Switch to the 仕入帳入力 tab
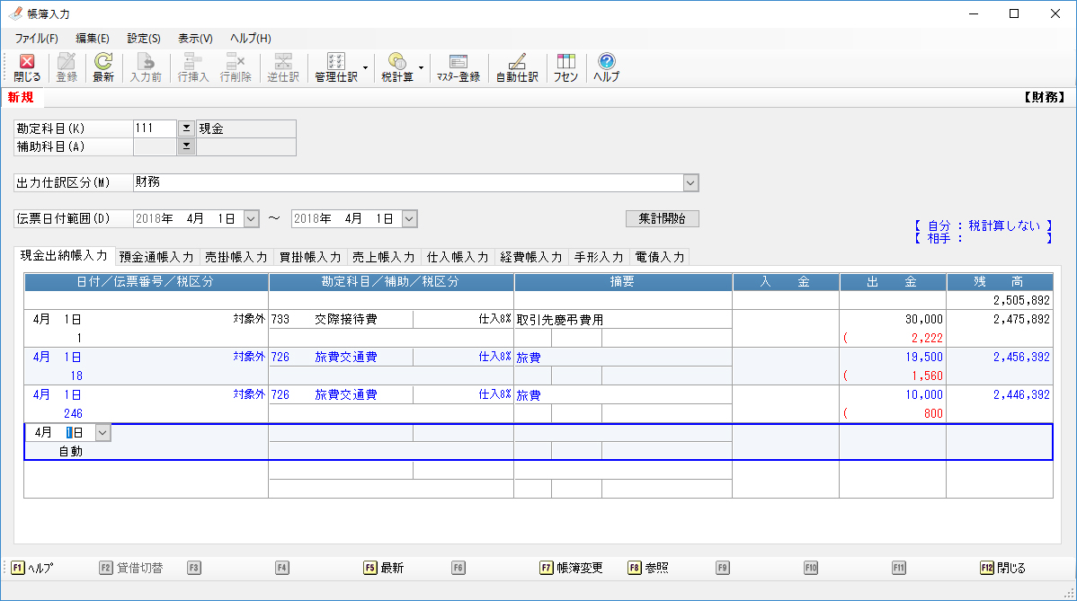 458,257
